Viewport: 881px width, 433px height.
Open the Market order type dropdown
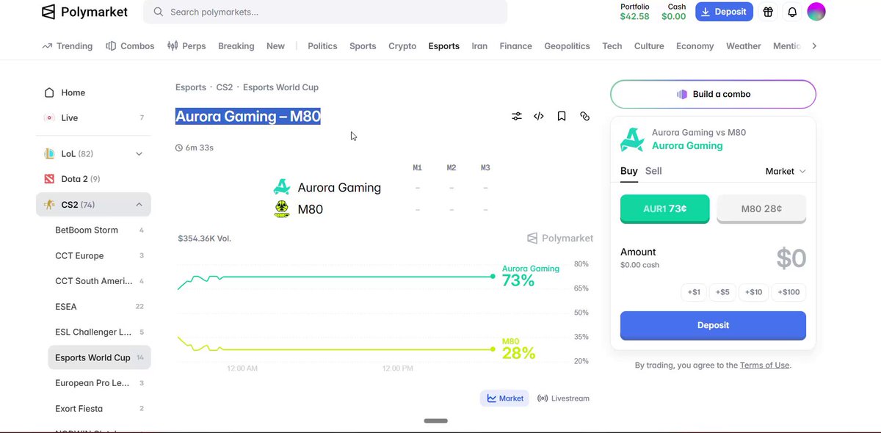coord(786,171)
